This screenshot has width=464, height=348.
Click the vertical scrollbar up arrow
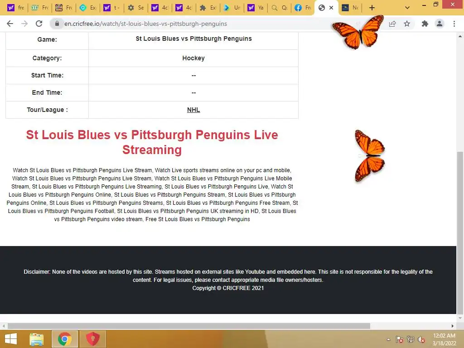click(x=460, y=36)
